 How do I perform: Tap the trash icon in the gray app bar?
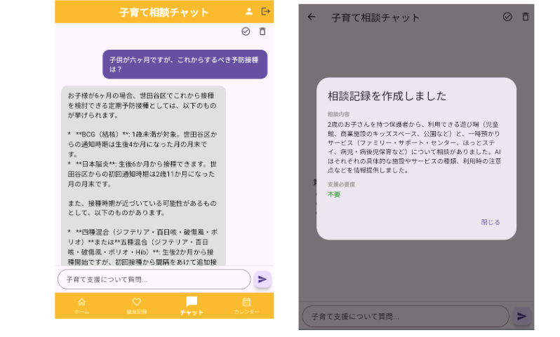[525, 17]
